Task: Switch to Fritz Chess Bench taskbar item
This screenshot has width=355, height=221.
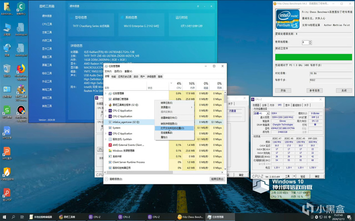Action: point(191,217)
